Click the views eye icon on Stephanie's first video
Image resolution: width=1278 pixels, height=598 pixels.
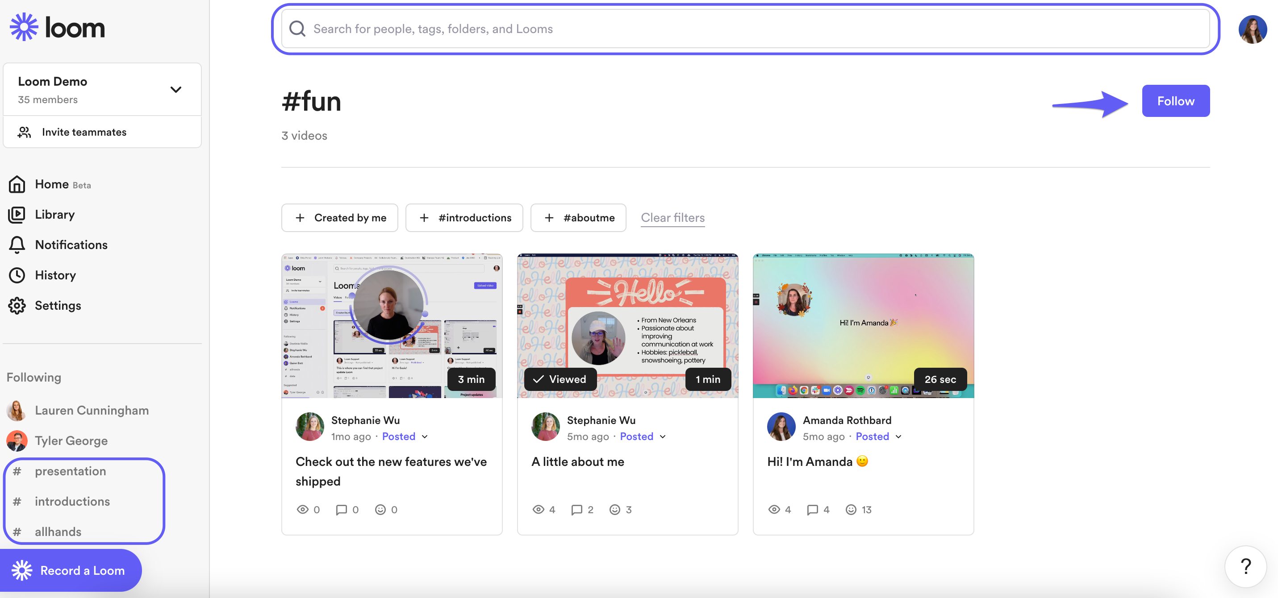(302, 509)
